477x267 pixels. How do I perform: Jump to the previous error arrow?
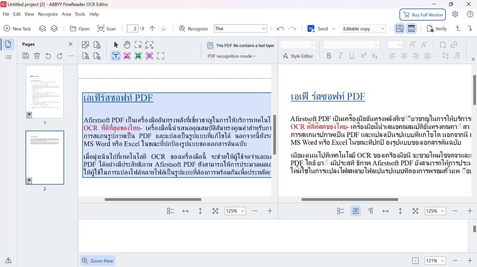click(458, 29)
